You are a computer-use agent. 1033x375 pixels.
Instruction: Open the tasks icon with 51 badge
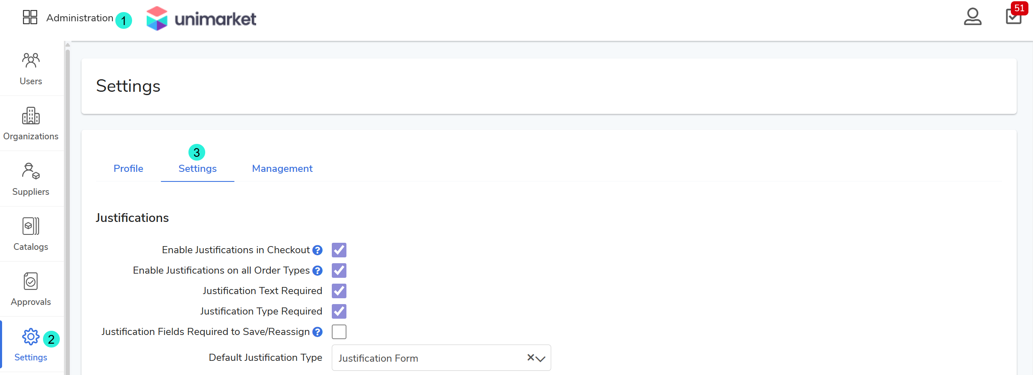pyautogui.click(x=1013, y=17)
